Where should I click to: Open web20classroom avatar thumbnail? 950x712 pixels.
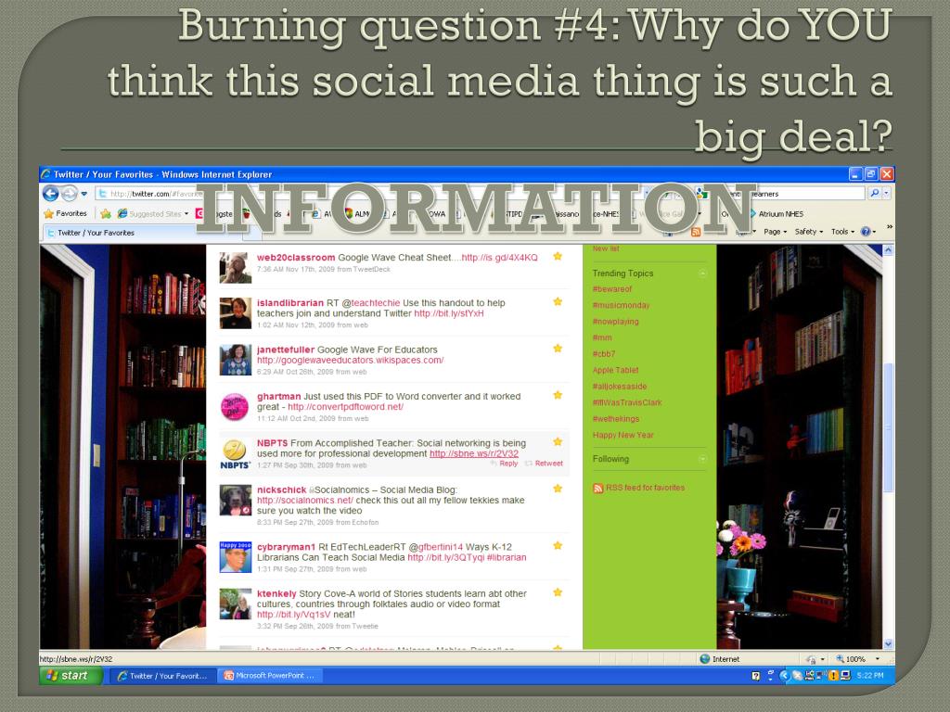pos(235,268)
